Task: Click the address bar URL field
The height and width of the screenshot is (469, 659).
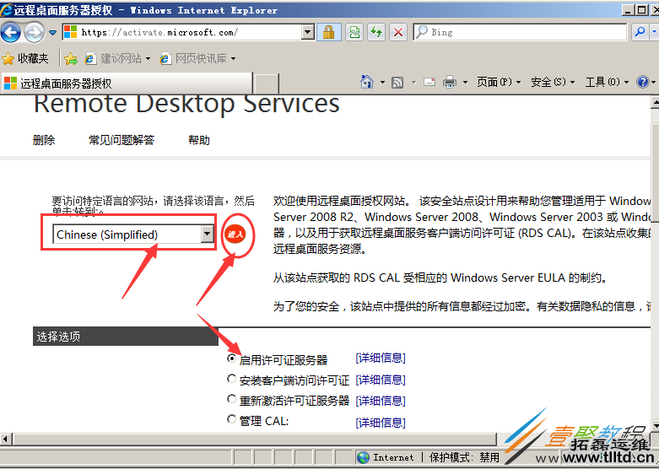Action: point(182,32)
